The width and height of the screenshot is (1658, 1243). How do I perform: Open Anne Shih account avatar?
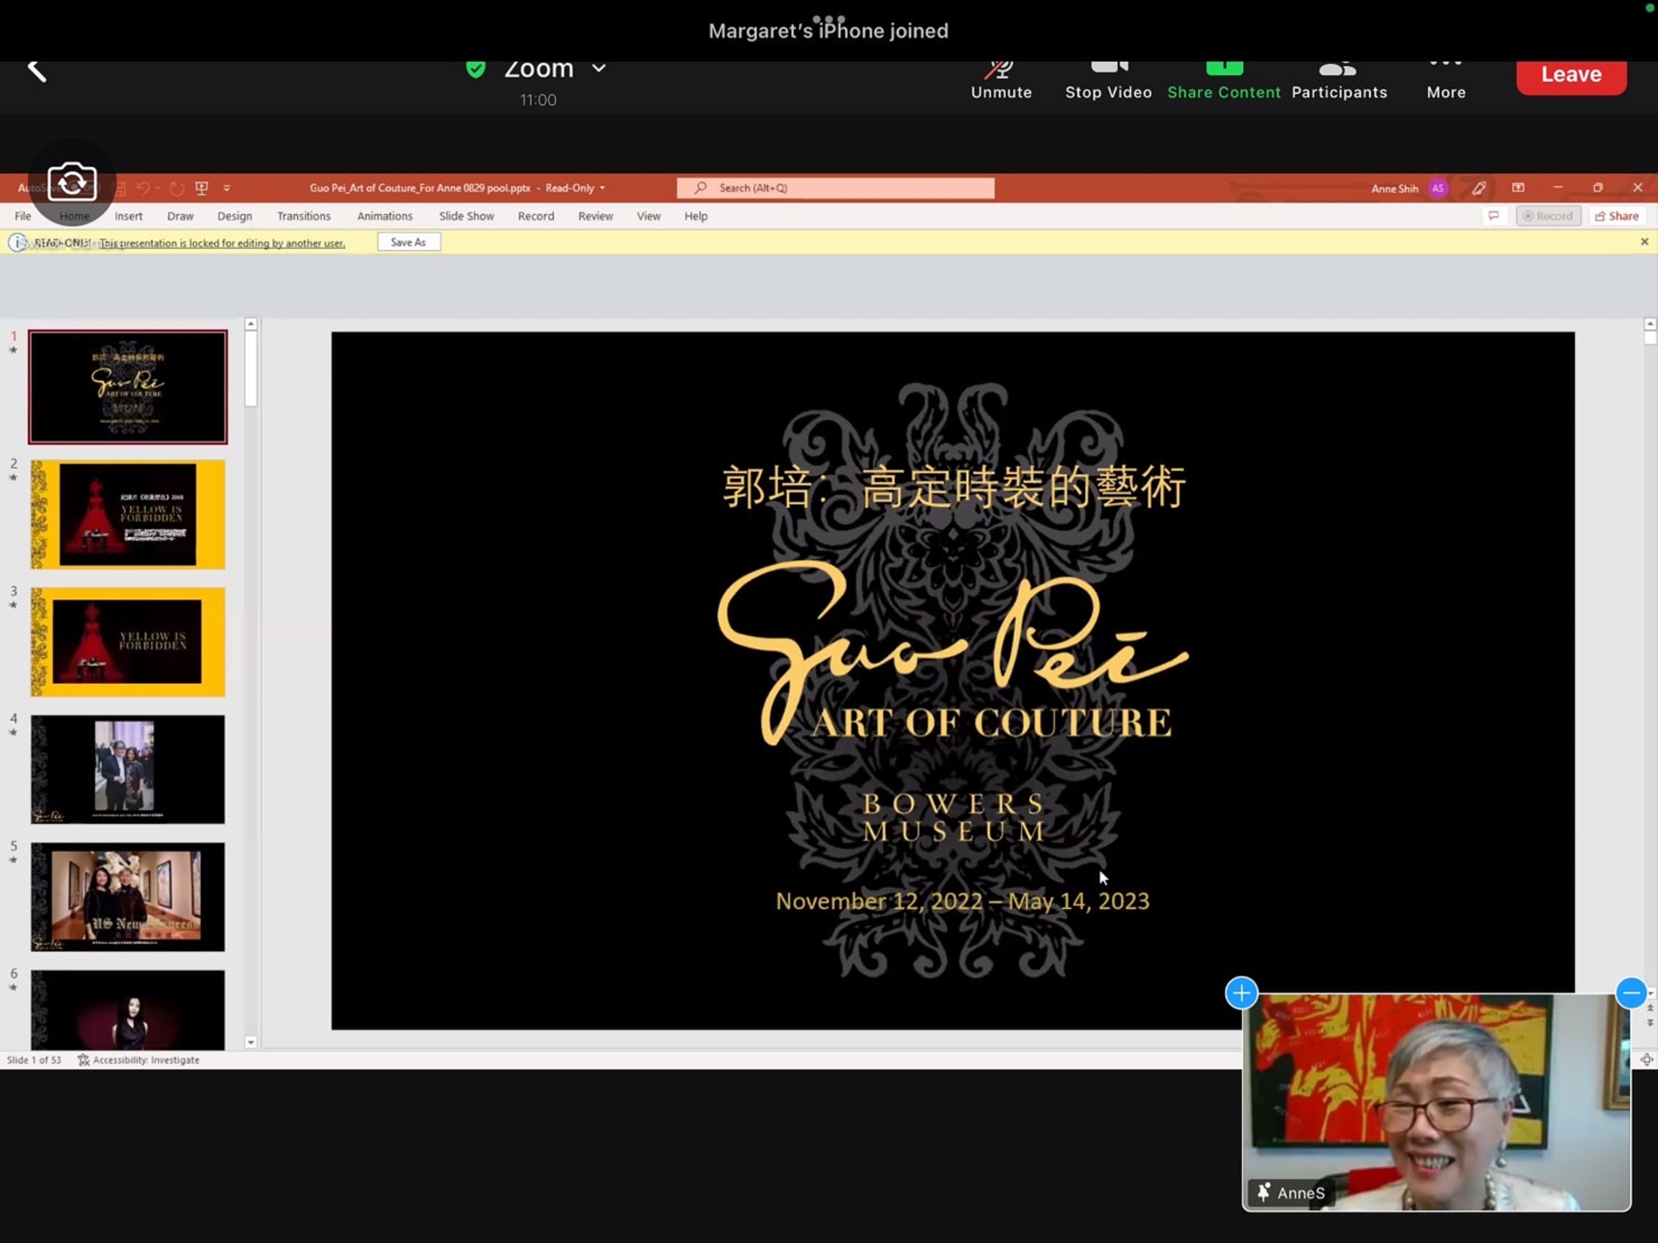click(1438, 188)
